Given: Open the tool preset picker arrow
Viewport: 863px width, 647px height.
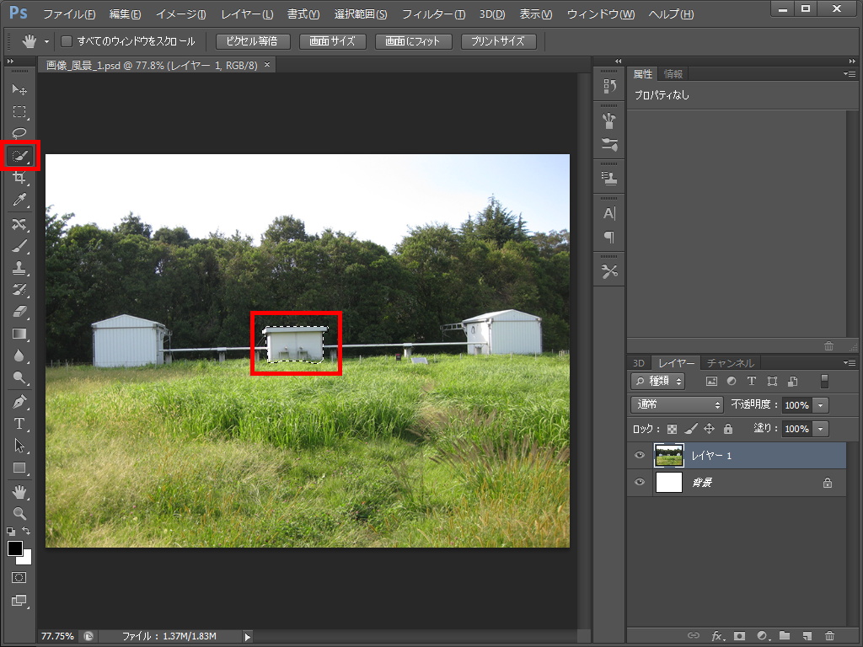Looking at the screenshot, I should click(x=47, y=41).
